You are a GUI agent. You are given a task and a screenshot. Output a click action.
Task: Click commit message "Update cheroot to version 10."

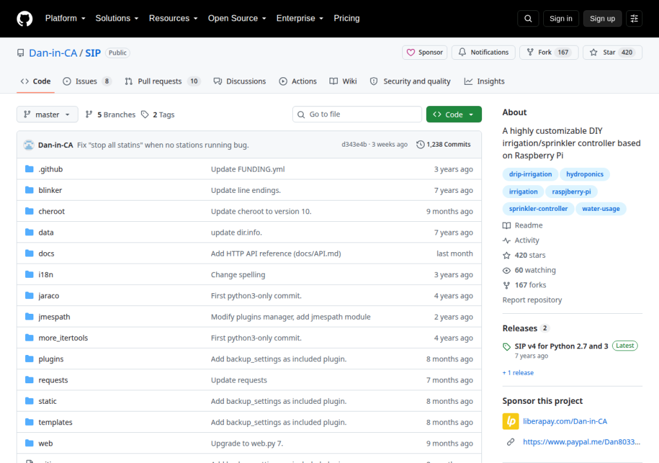click(261, 212)
